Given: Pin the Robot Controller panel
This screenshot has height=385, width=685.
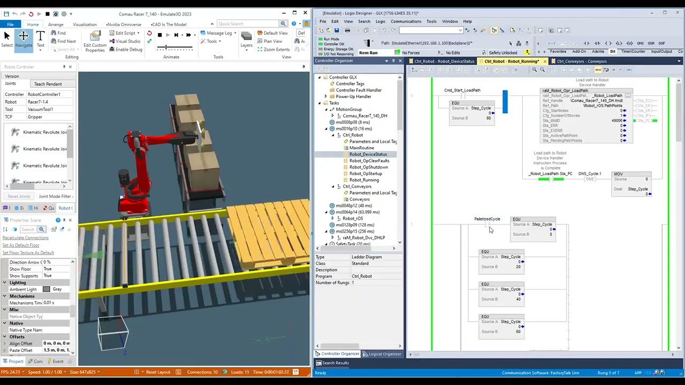Looking at the screenshot, I should pyautogui.click(x=64, y=67).
